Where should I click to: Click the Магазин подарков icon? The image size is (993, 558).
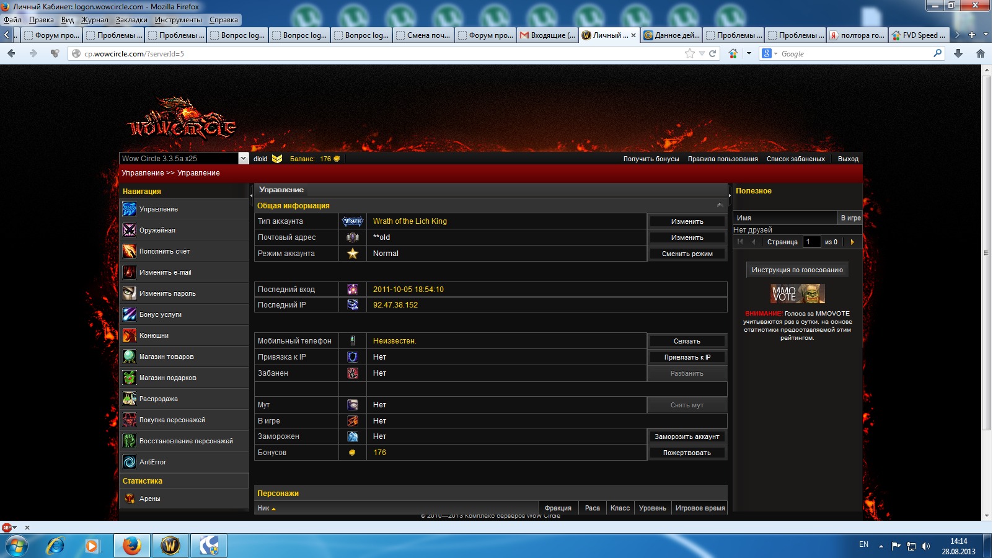point(129,378)
